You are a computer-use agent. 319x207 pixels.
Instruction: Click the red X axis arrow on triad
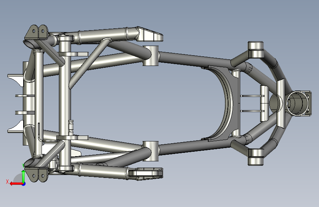pos(16,184)
